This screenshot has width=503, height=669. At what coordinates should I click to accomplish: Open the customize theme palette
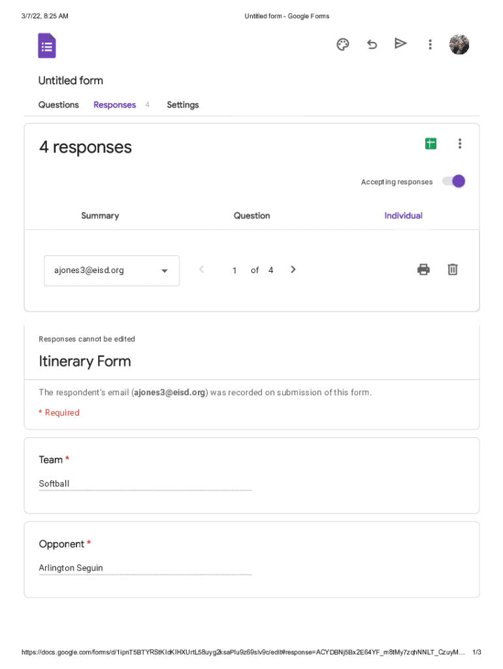343,44
